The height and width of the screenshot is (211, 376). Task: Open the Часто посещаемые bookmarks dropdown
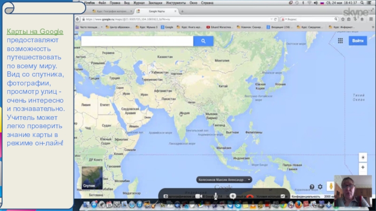click(89, 27)
